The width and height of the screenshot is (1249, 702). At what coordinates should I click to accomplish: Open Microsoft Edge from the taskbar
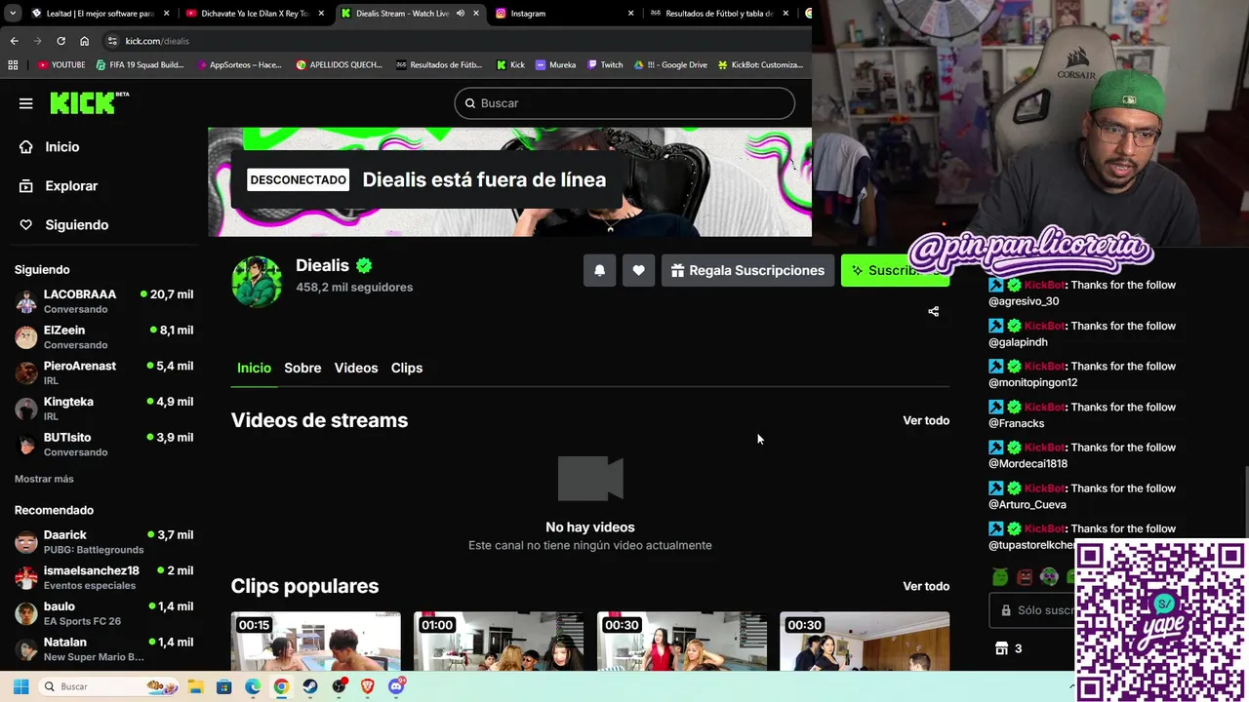(253, 686)
